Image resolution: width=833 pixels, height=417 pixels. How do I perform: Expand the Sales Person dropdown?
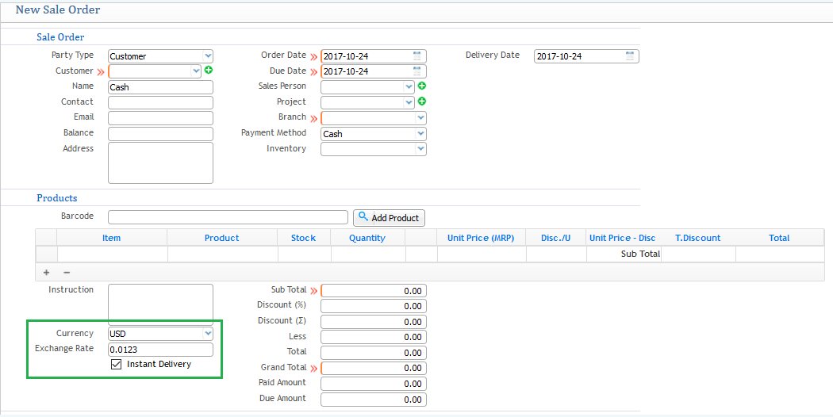coord(409,86)
